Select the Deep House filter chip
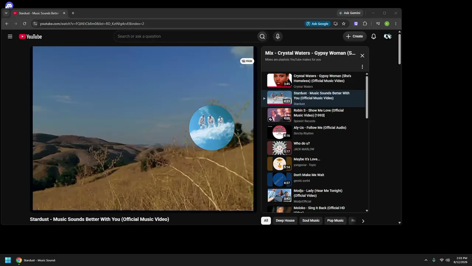This screenshot has height=266, width=472. point(285,221)
